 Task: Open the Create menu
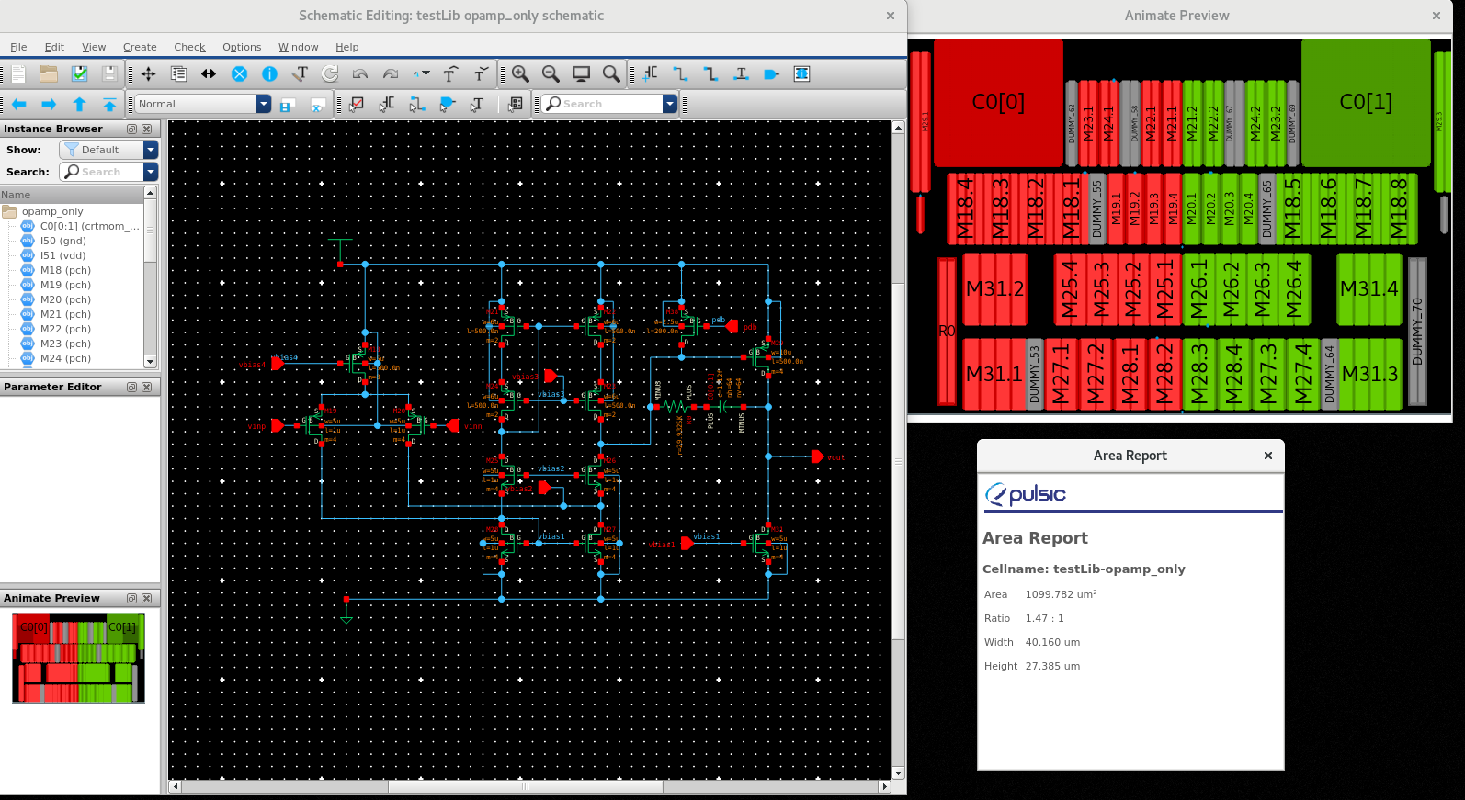pos(140,47)
